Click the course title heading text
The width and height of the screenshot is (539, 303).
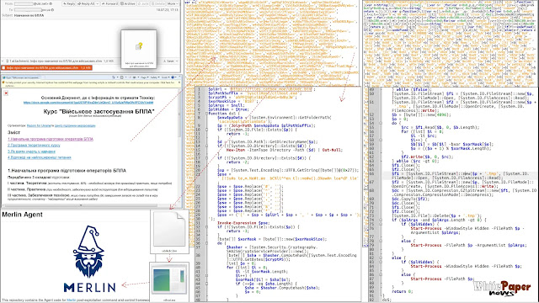(x=99, y=111)
